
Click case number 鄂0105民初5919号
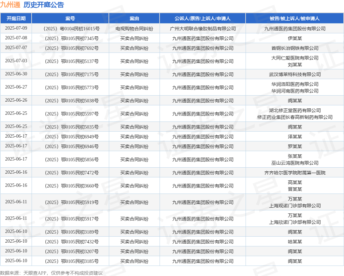72,202
